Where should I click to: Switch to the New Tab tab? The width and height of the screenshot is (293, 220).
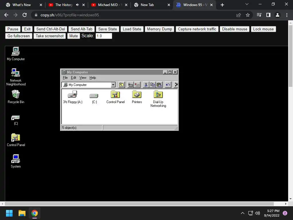pyautogui.click(x=152, y=5)
